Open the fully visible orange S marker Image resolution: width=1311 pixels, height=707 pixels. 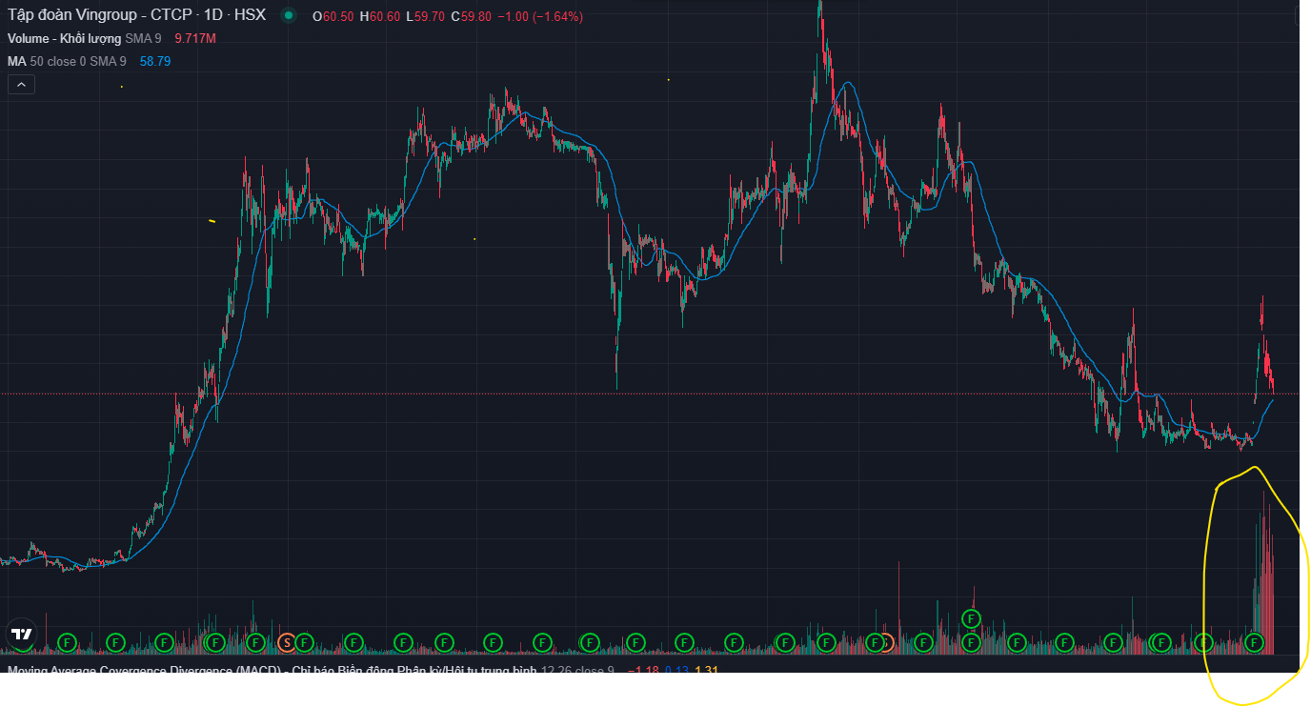[287, 642]
